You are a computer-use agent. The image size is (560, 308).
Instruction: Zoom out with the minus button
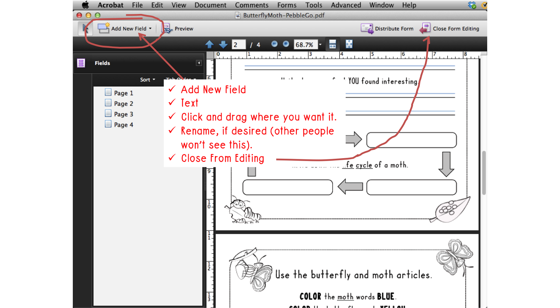(x=274, y=44)
